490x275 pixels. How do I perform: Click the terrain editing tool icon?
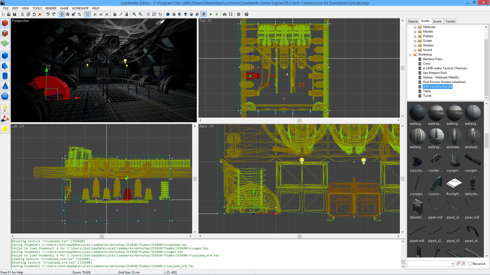(x=5, y=43)
